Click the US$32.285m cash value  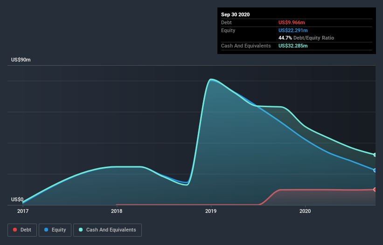pos(293,46)
